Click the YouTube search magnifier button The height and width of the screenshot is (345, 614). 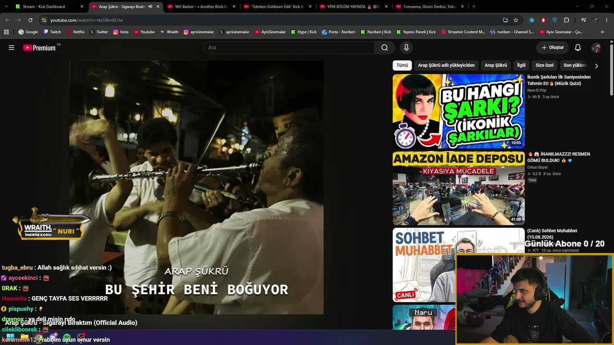[x=385, y=47]
